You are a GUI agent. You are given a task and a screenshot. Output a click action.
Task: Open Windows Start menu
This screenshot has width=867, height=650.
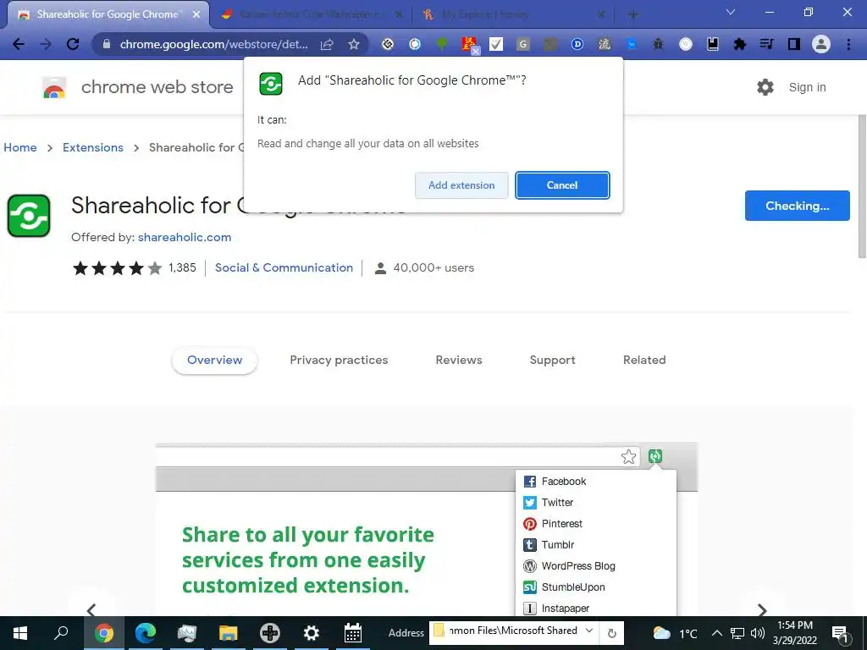tap(20, 633)
